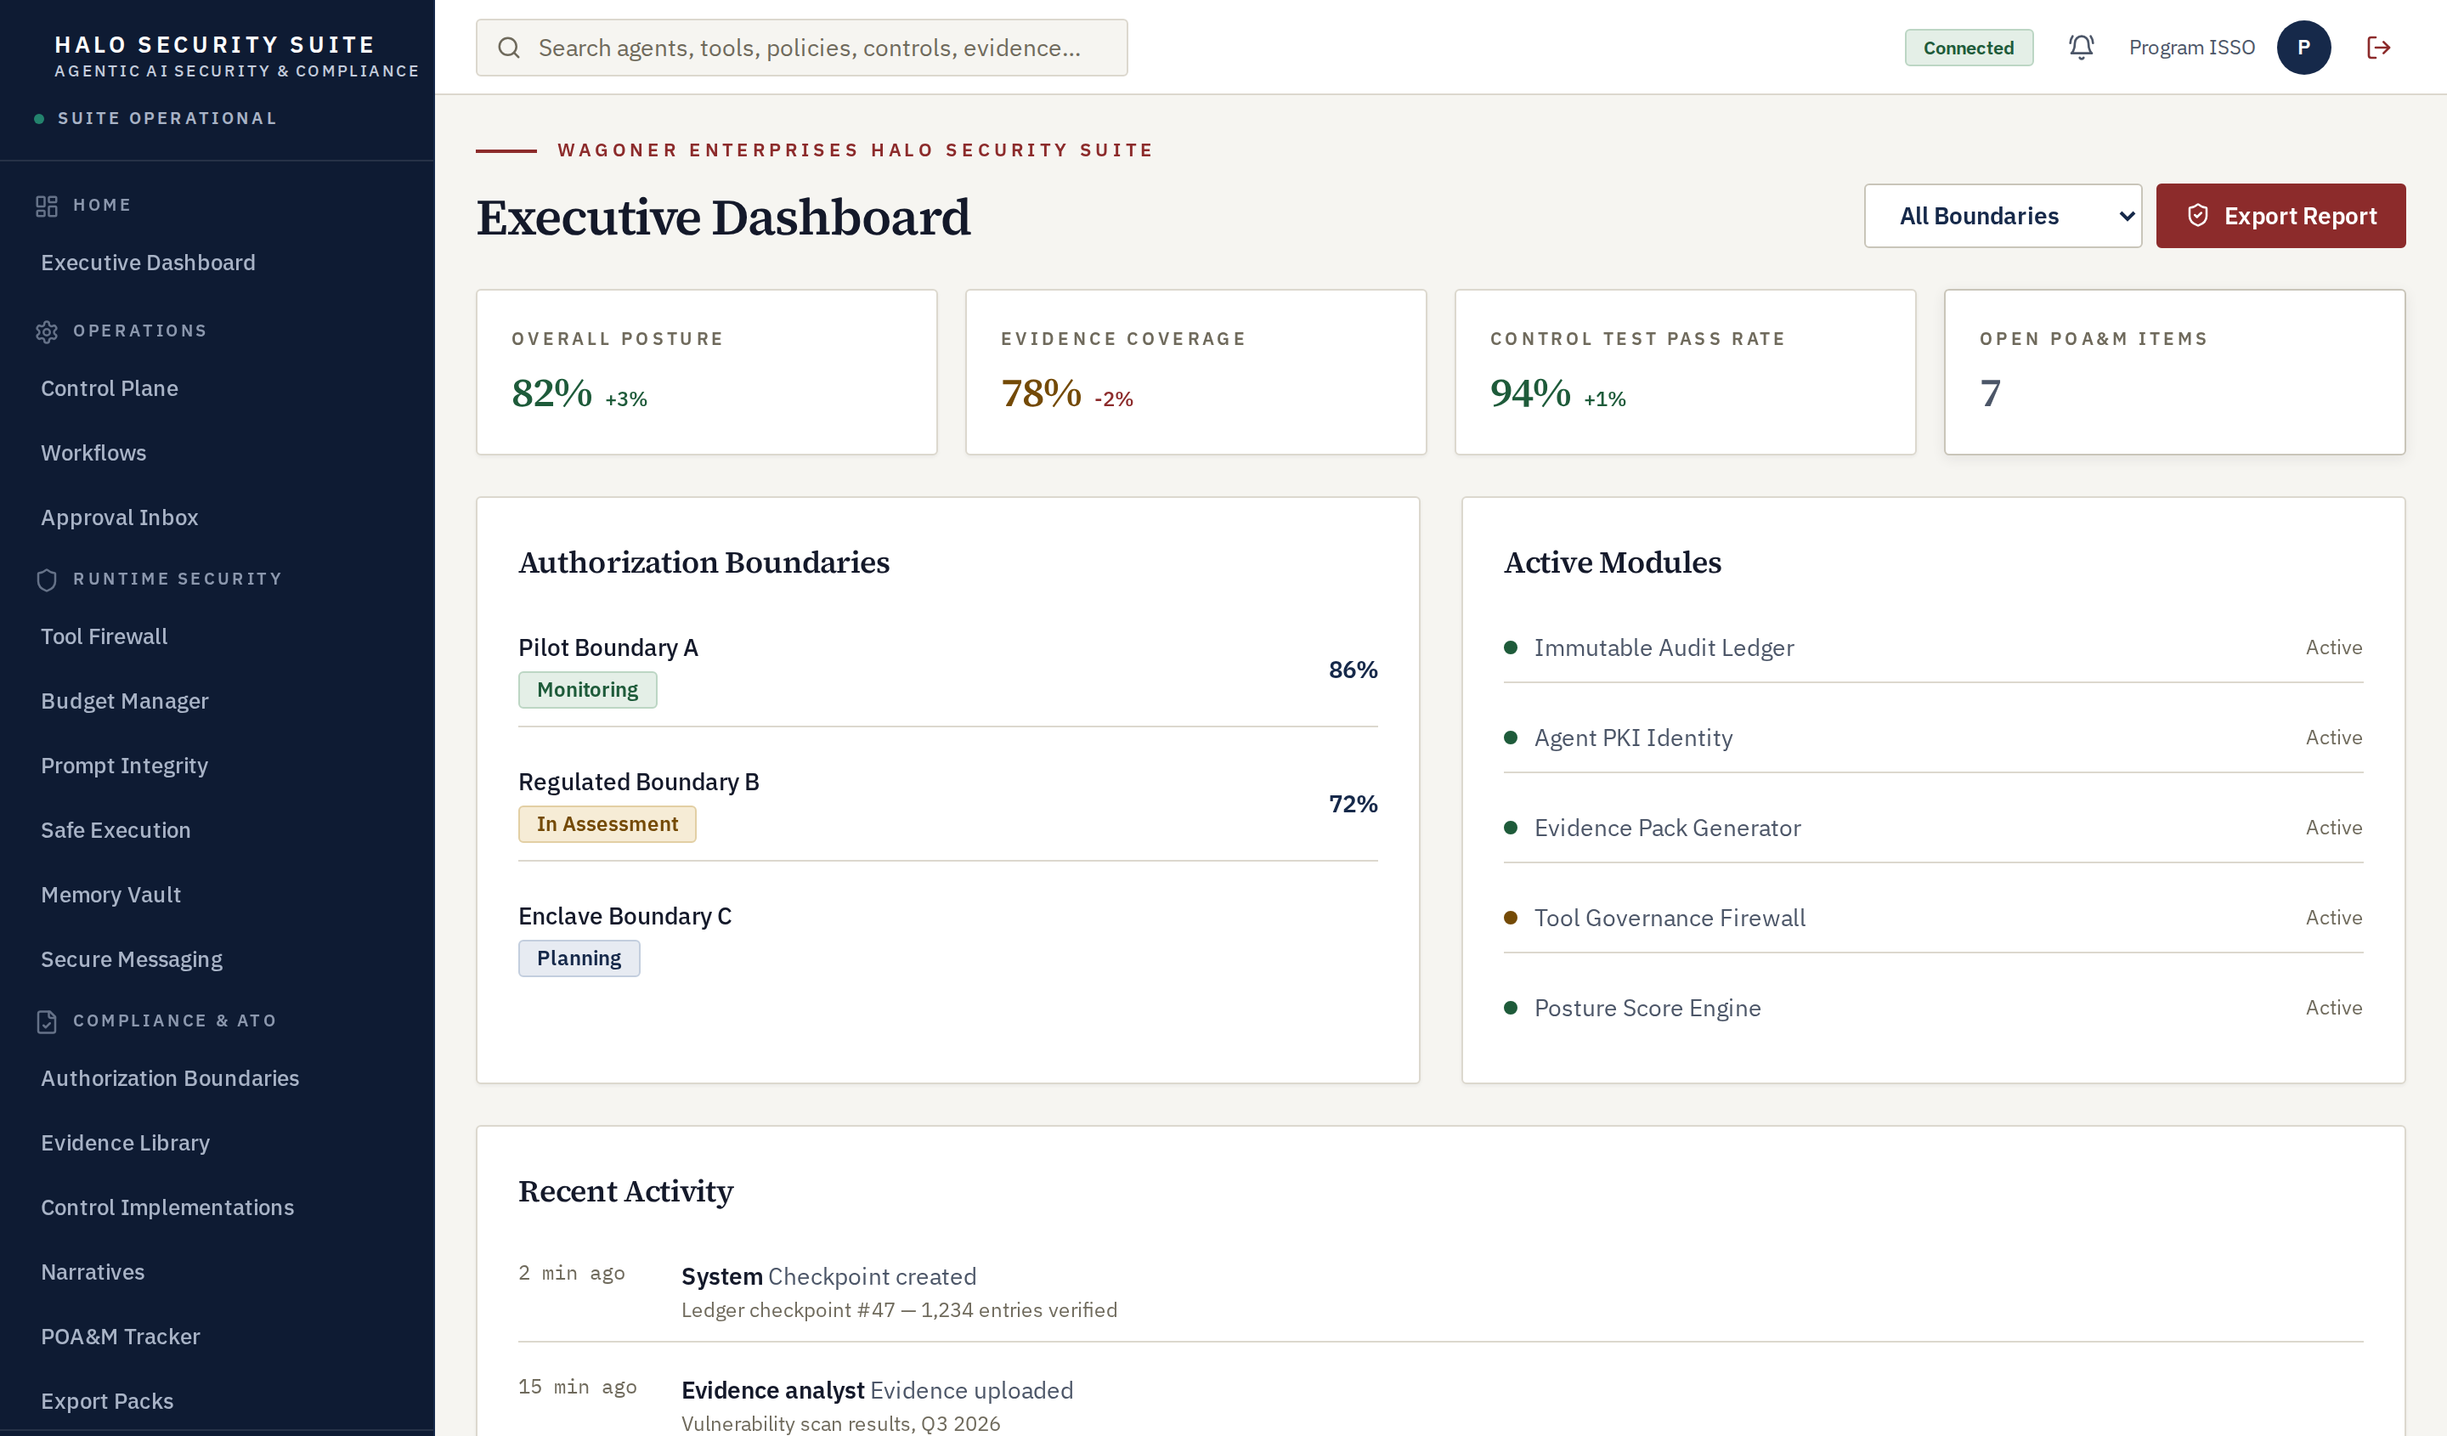The height and width of the screenshot is (1436, 2447).
Task: Open Memory Vault
Action: pyautogui.click(x=110, y=894)
